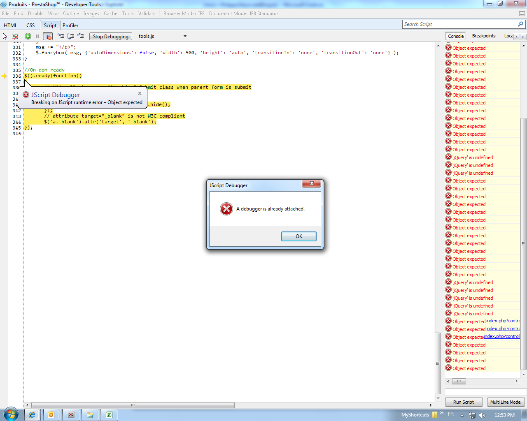Toggle the Break on Error button
Viewport: 527px width, 421px height.
[x=48, y=36]
